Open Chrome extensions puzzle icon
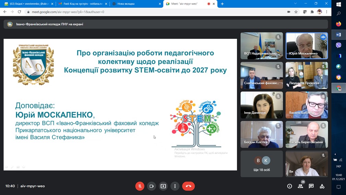 (x=312, y=12)
